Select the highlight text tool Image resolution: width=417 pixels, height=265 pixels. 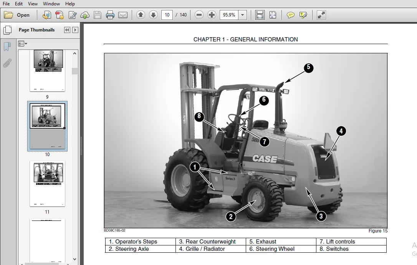pyautogui.click(x=303, y=15)
